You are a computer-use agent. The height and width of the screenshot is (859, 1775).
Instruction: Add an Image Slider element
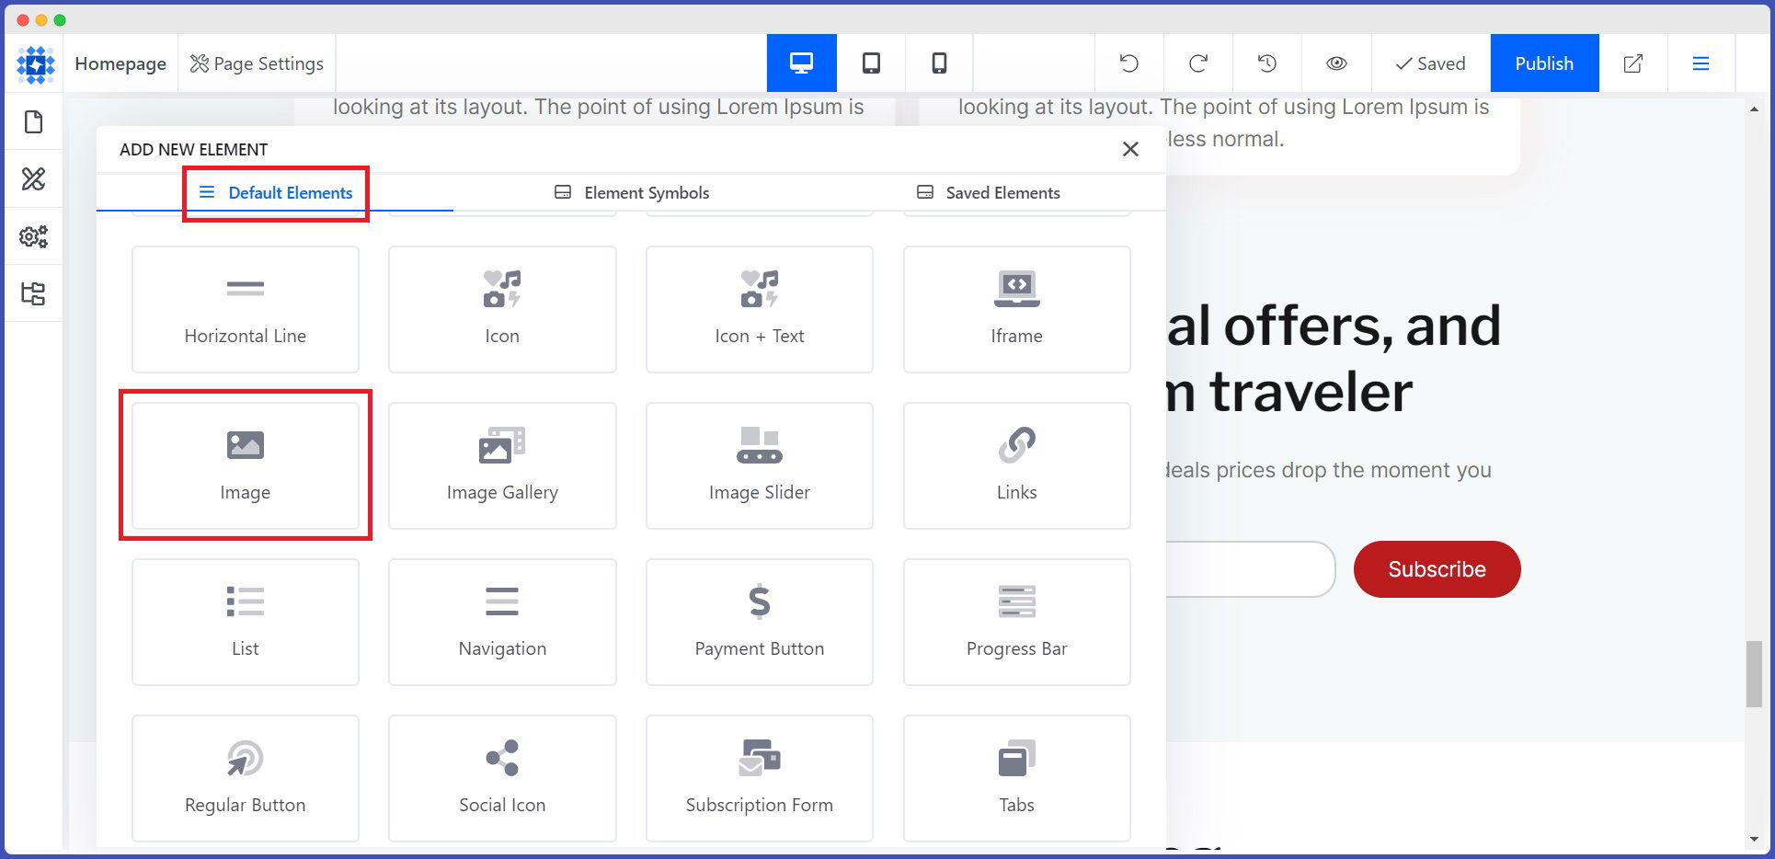(x=760, y=465)
